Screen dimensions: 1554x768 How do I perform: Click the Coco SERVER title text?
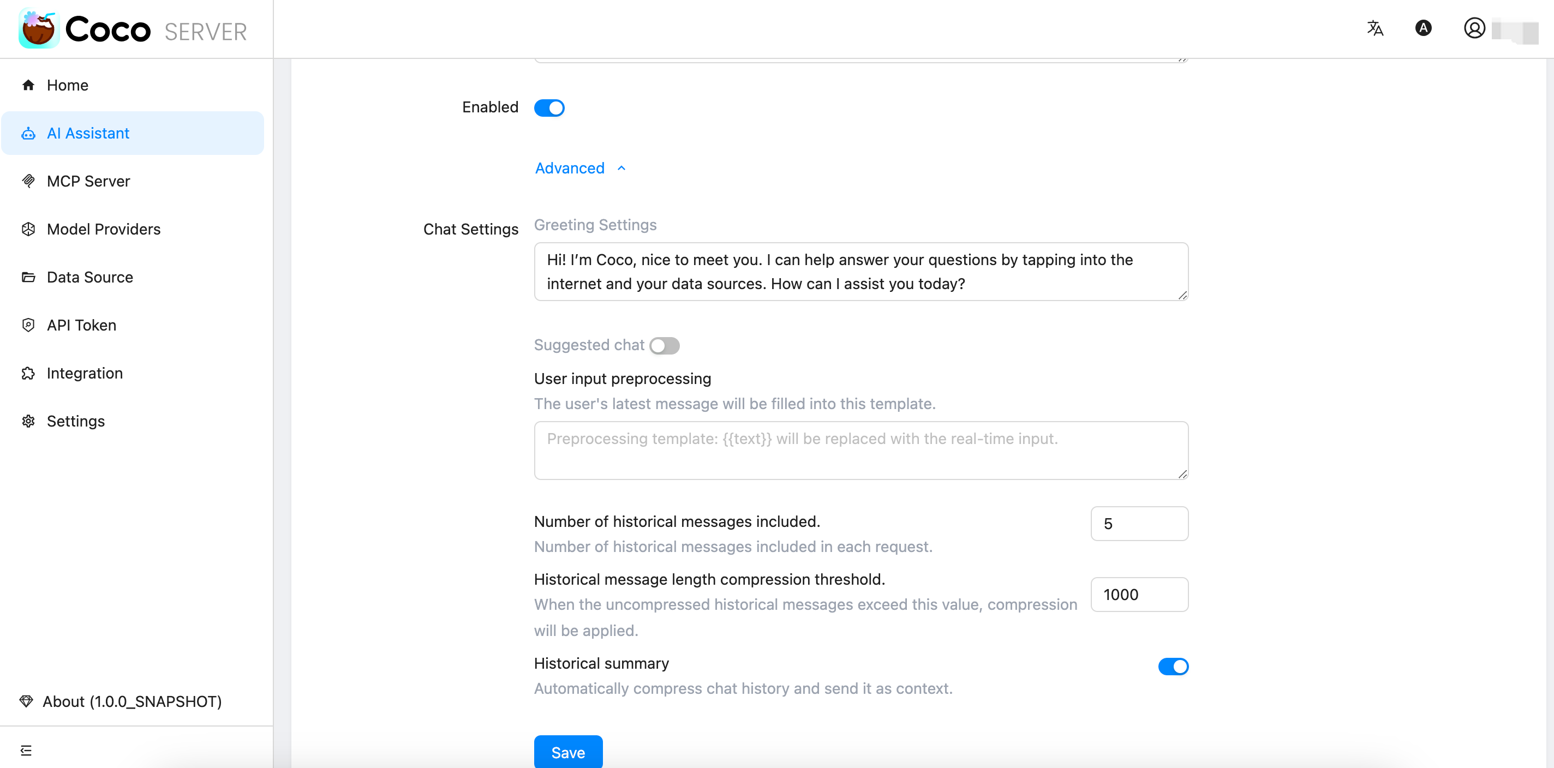[x=156, y=29]
